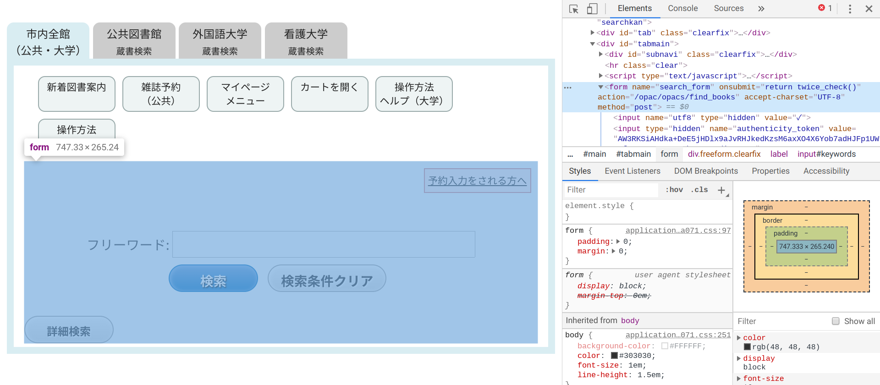The width and height of the screenshot is (880, 385).
Task: Click the new style rule plus icon
Action: [721, 190]
